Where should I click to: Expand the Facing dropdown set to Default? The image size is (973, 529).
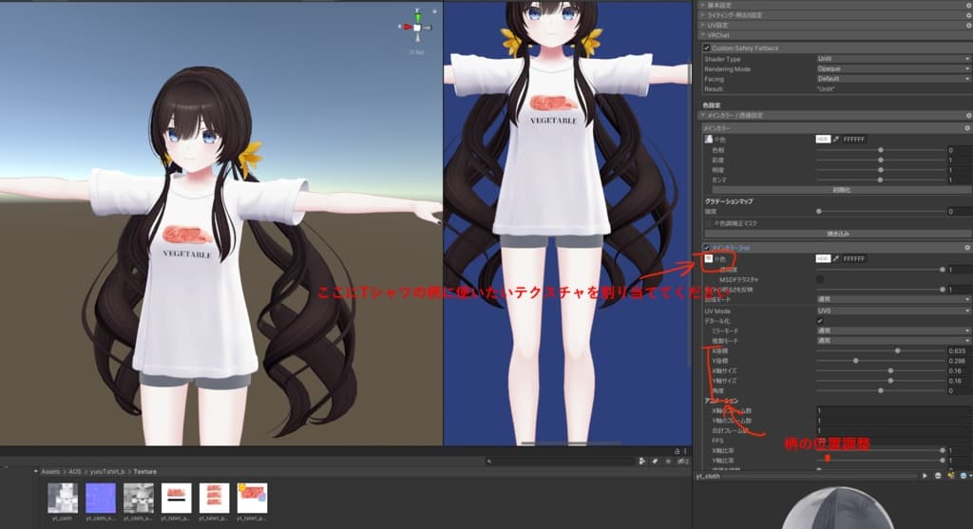[892, 79]
